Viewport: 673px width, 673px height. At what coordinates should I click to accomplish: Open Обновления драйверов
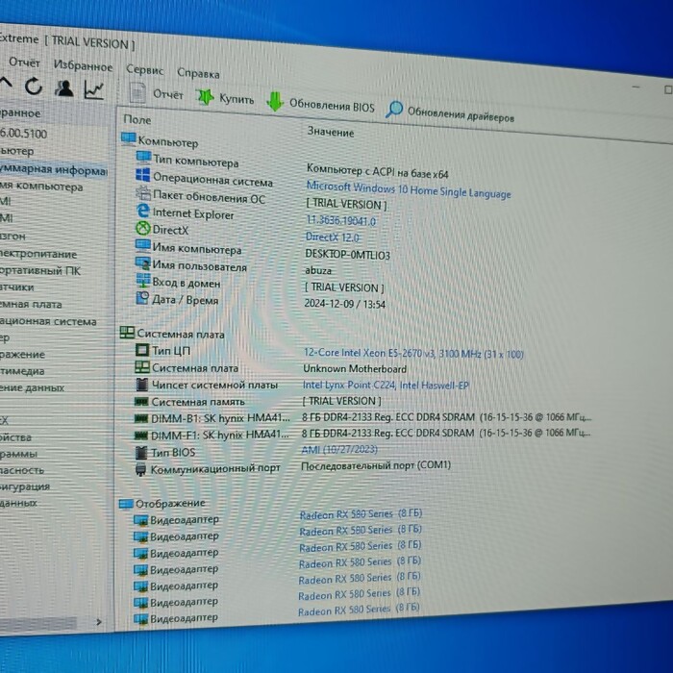(450, 113)
